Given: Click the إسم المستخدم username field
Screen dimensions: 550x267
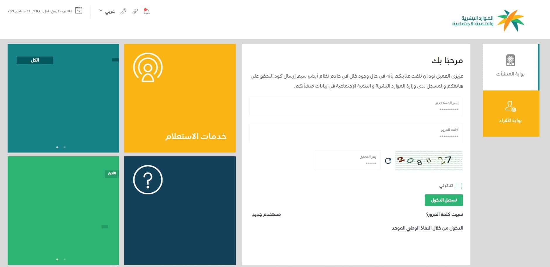Looking at the screenshot, I should pos(356,107).
